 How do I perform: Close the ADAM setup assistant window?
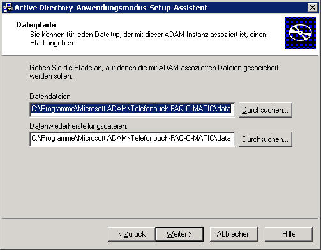(x=313, y=8)
